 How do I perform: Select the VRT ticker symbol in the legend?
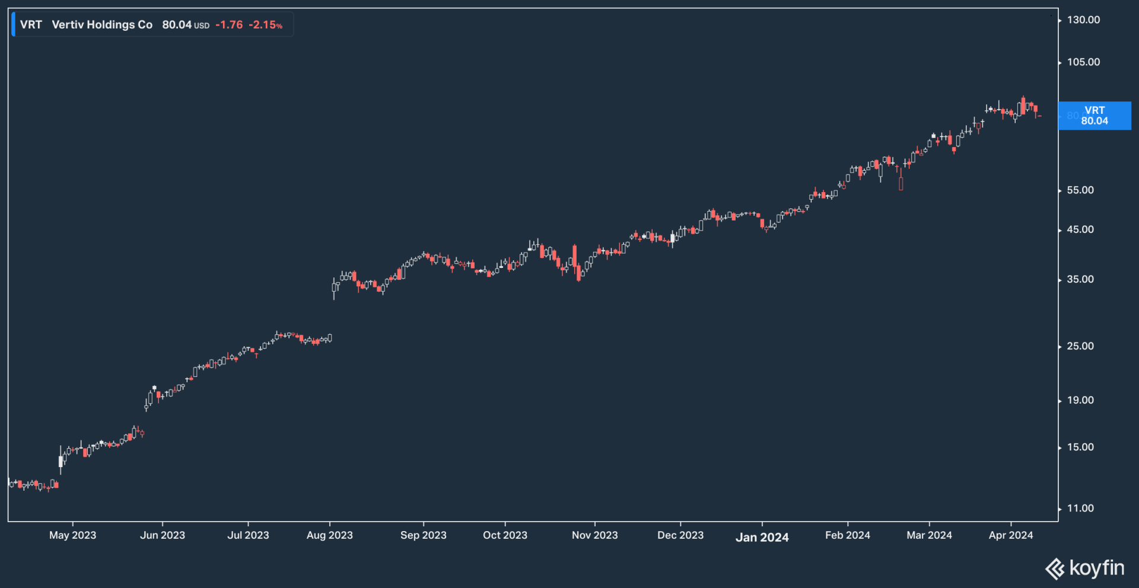pos(31,25)
